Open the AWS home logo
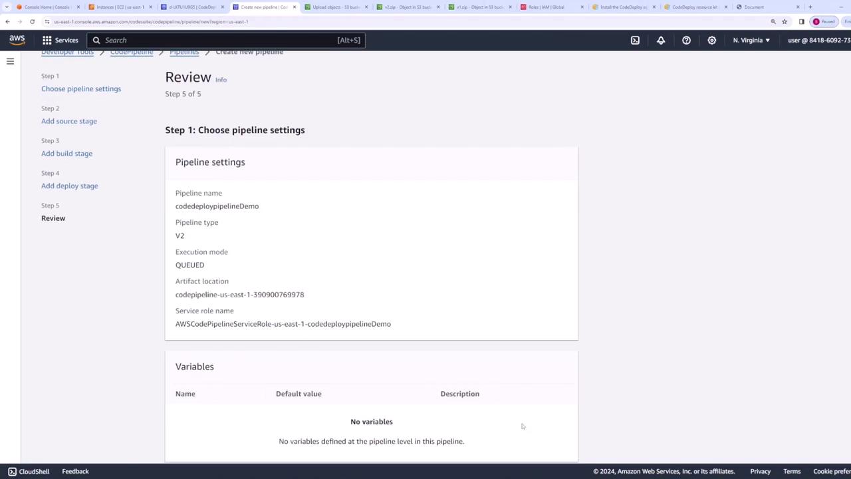The image size is (851, 479). 17,40
